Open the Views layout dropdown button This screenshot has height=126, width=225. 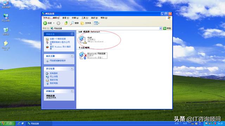[96, 23]
